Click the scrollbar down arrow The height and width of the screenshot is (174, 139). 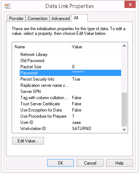coord(124,130)
